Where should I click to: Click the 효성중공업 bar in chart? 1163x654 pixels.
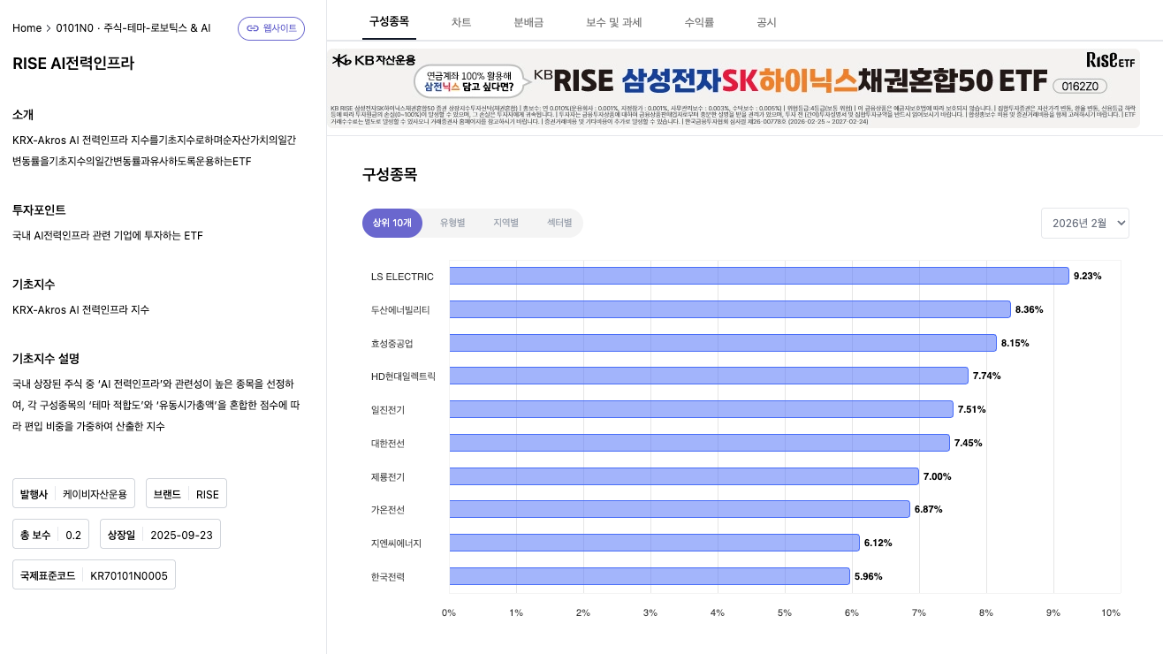(x=723, y=343)
